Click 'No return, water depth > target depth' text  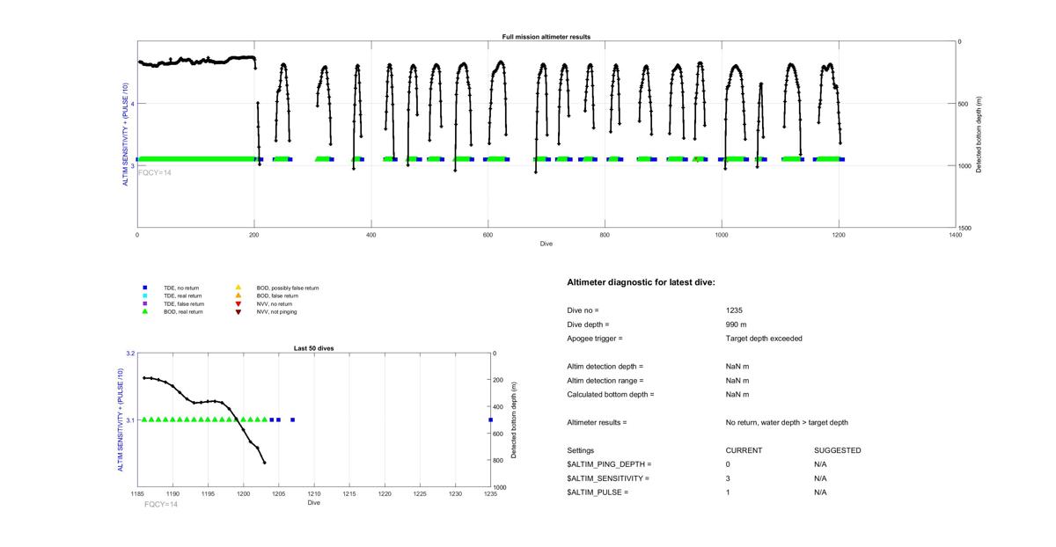pos(787,423)
